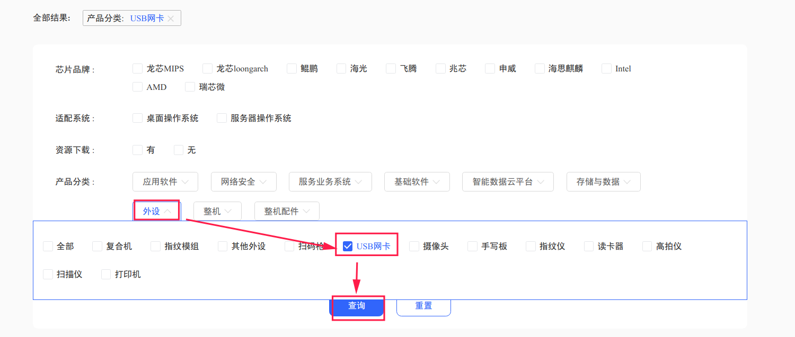The image size is (795, 337).
Task: Enable the 飞腾 chip brand
Action: coord(391,68)
